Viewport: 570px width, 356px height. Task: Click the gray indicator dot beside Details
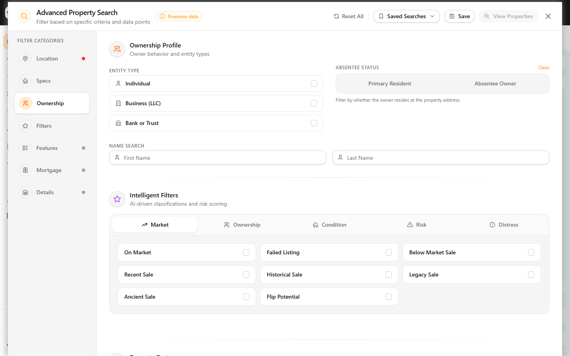[x=84, y=192]
